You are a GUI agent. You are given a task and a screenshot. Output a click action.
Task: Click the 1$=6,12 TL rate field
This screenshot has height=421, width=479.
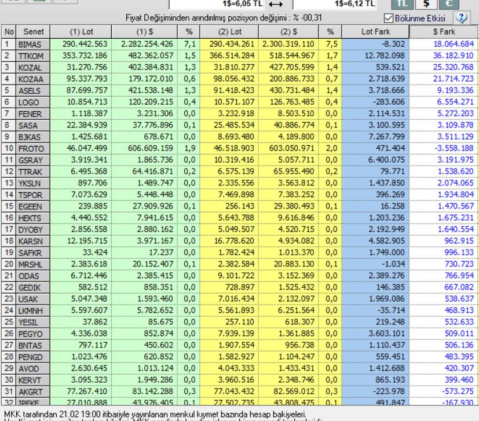click(334, 4)
